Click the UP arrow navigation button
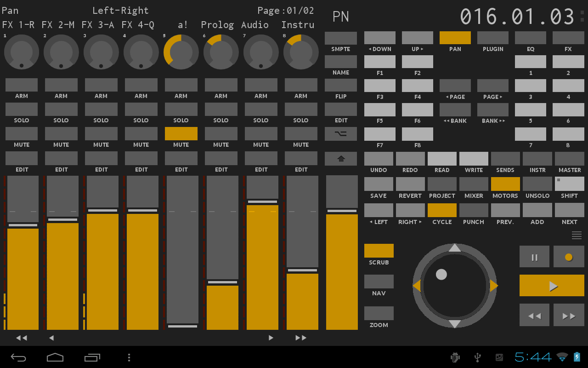Screen dimensions: 588x368 point(417,37)
